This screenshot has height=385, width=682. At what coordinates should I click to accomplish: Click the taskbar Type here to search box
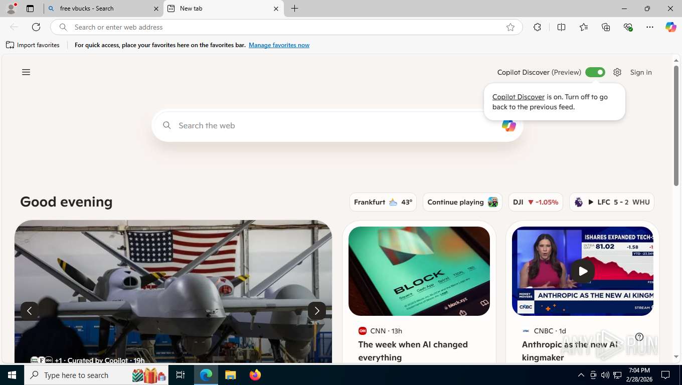(97, 375)
